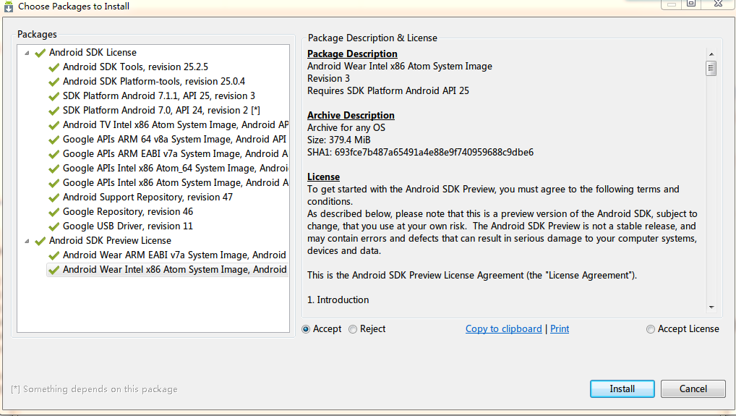Viewport: 736px width, 416px height.
Task: Select Google USB Driver, revision 11
Action: pos(128,226)
